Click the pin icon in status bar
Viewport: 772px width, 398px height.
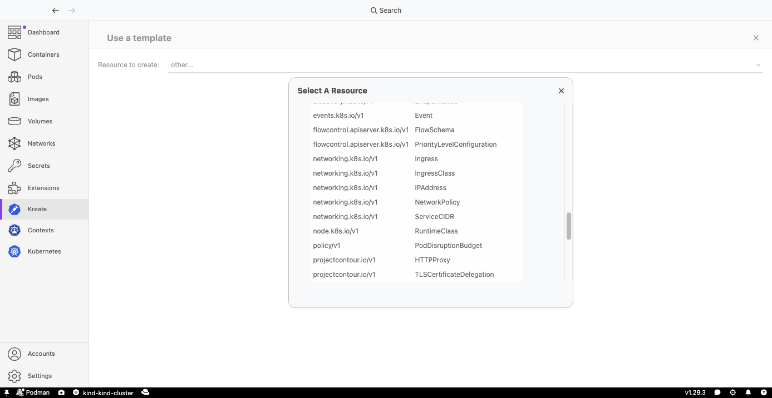point(7,392)
